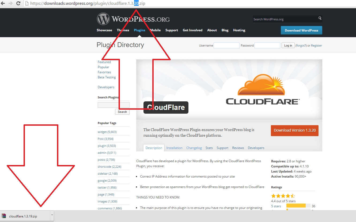Click the Register link
This screenshot has width=356, height=222.
click(316, 45)
